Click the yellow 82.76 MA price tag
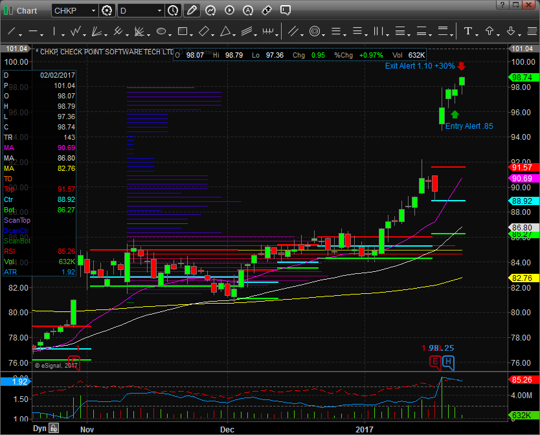The image size is (540, 435). pyautogui.click(x=523, y=278)
